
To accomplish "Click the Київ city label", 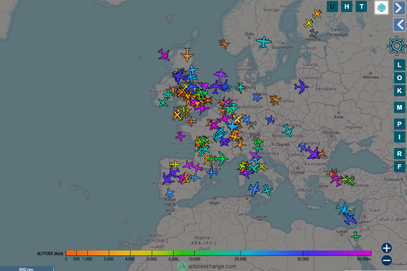I will click(339, 117).
